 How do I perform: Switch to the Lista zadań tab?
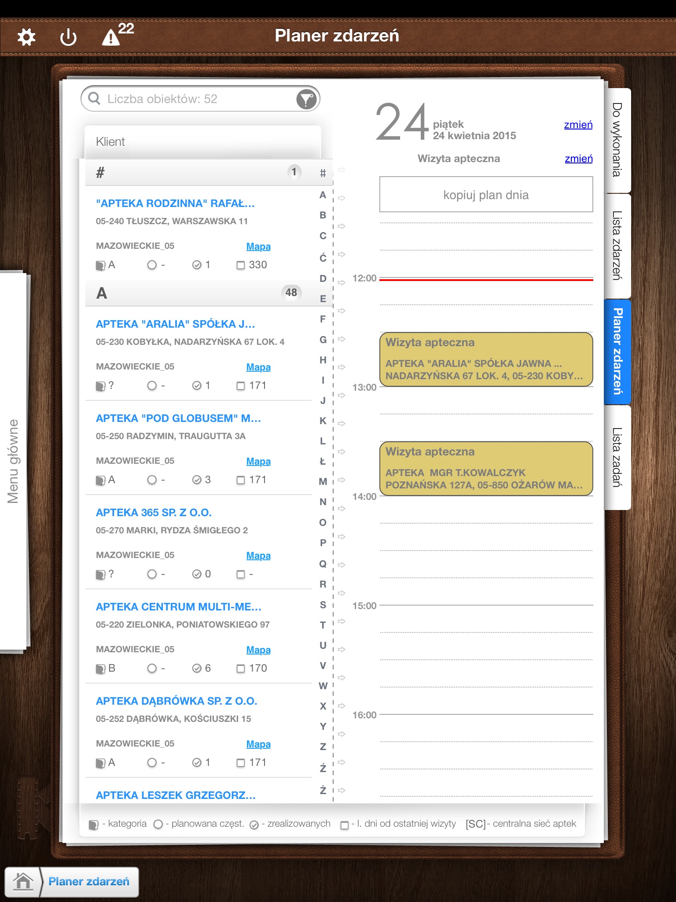pyautogui.click(x=617, y=457)
